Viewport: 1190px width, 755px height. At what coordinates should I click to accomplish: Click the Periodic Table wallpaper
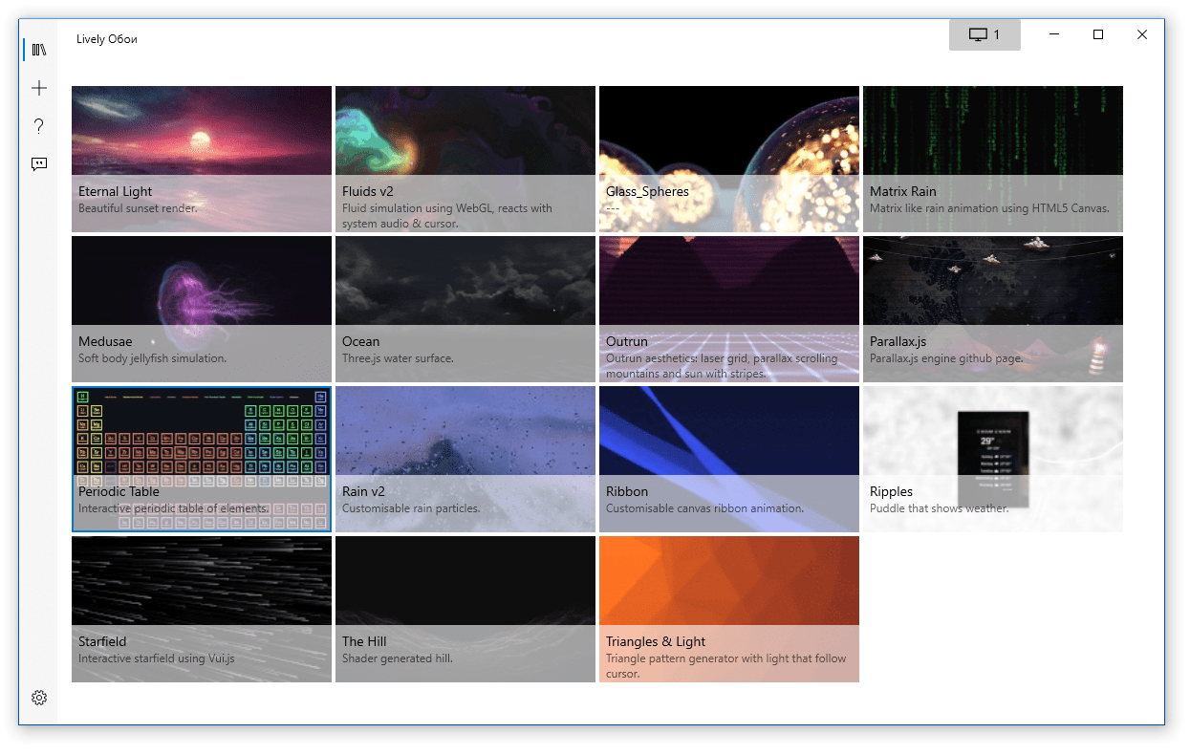pyautogui.click(x=202, y=458)
